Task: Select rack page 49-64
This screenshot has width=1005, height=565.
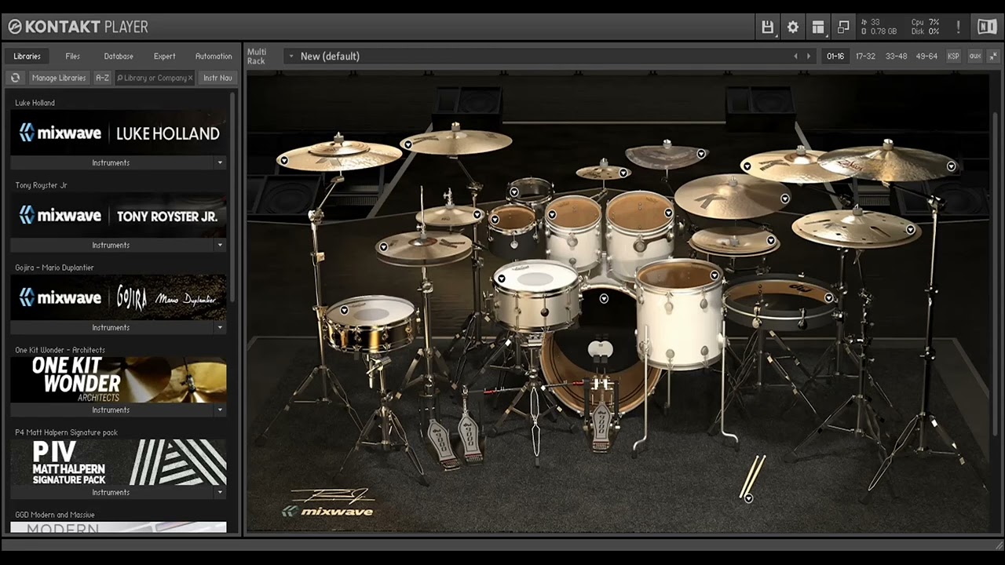Action: point(926,56)
